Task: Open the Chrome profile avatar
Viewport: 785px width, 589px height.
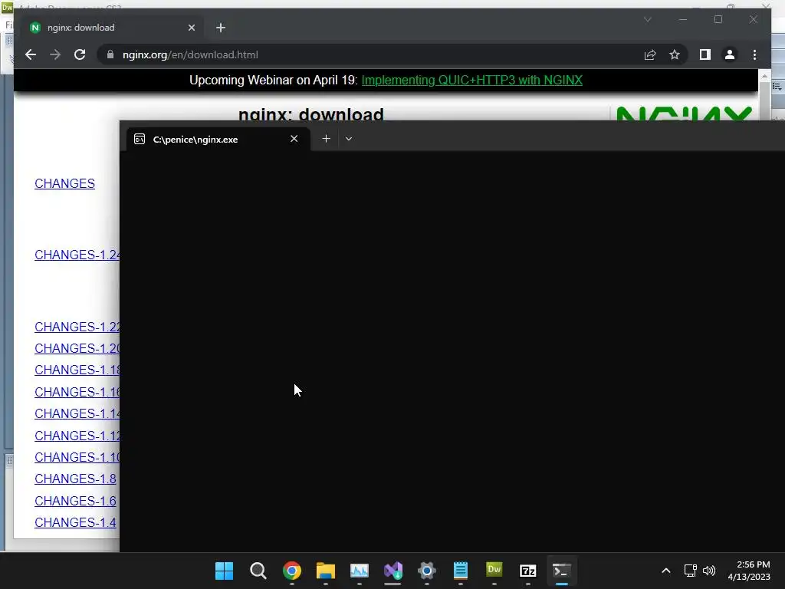Action: click(x=730, y=54)
